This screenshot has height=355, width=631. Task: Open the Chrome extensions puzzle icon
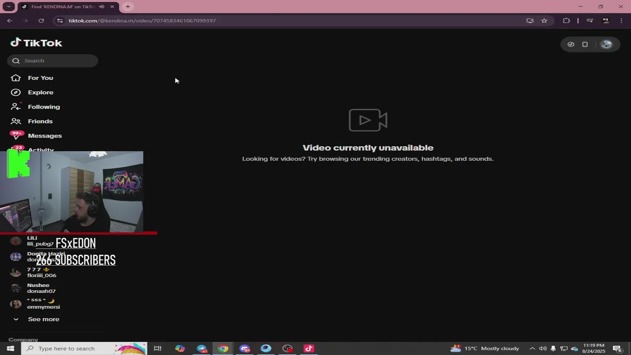point(566,20)
